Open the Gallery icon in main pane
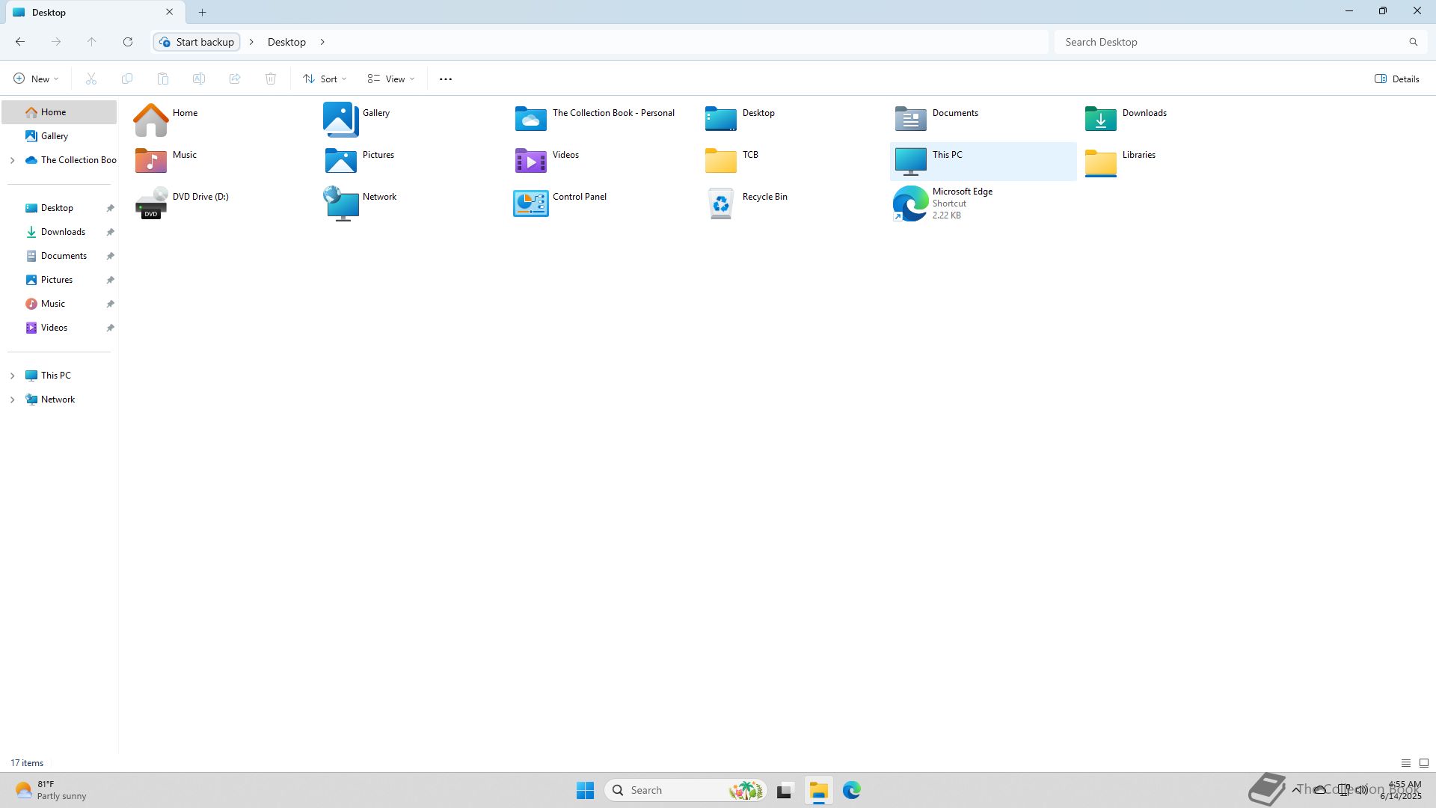1436x808 pixels. click(x=341, y=119)
